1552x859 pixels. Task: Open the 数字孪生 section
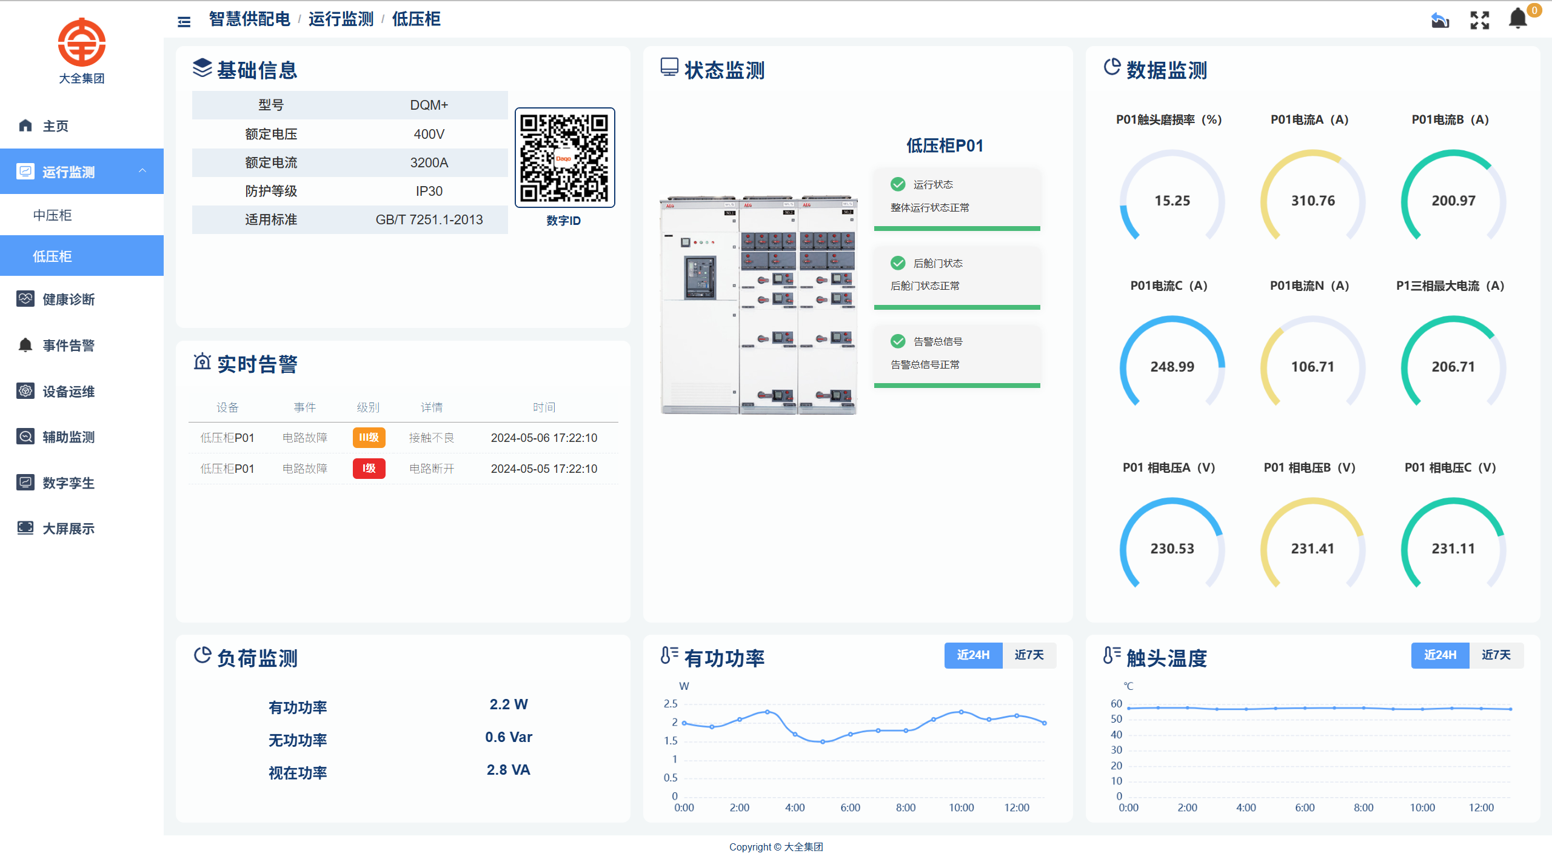tap(68, 483)
